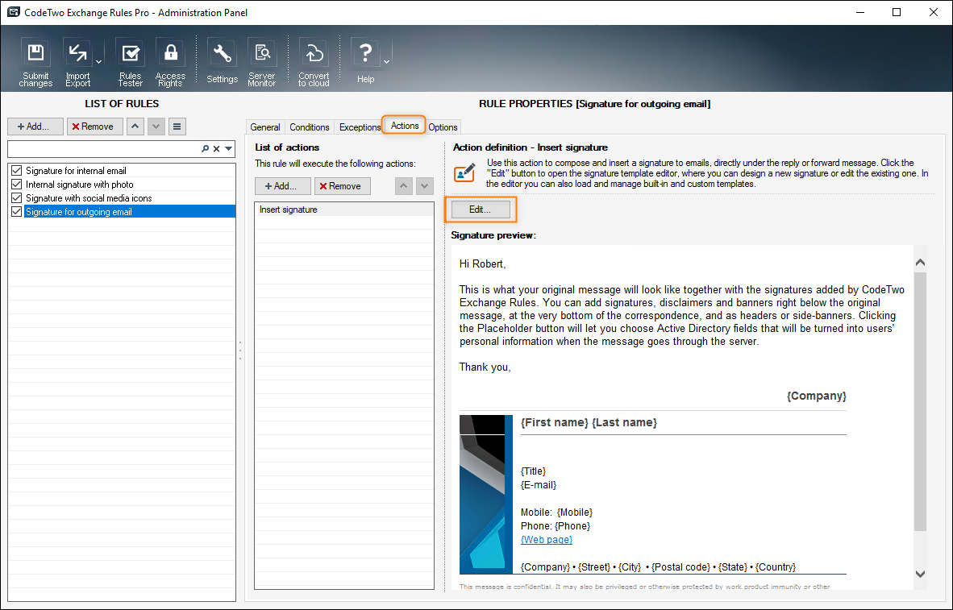Click the CodeTwo app icon in title bar
The image size is (953, 610).
[x=13, y=12]
